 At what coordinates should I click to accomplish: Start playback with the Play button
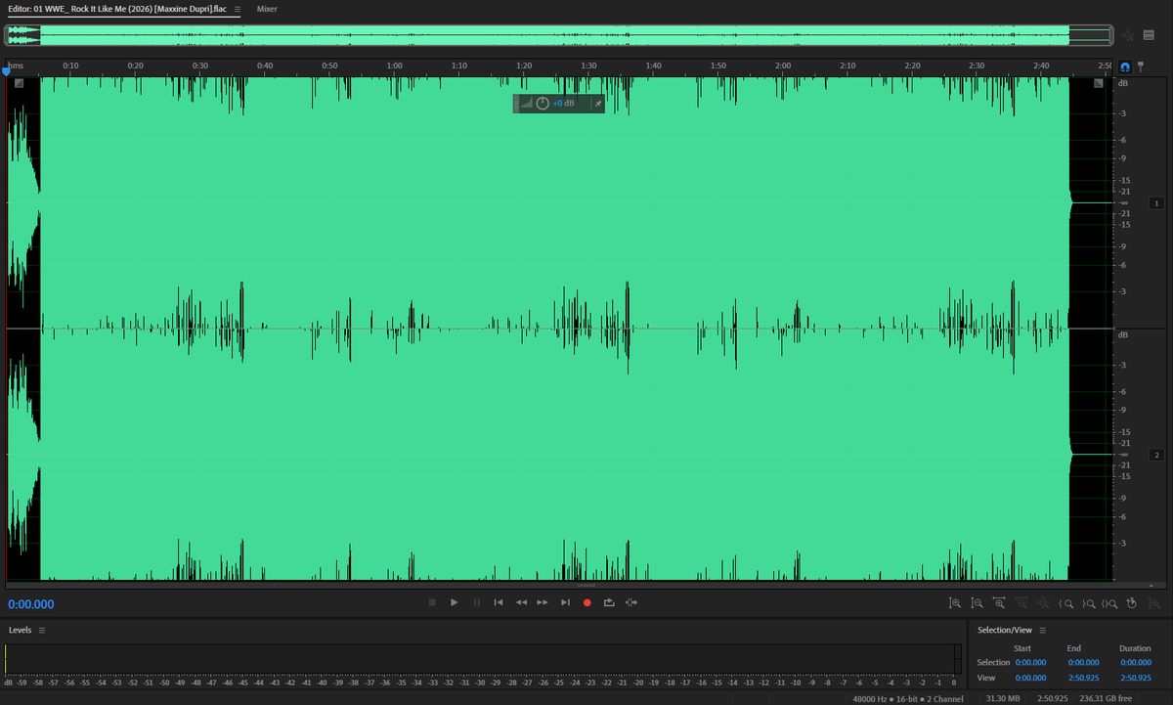(455, 602)
